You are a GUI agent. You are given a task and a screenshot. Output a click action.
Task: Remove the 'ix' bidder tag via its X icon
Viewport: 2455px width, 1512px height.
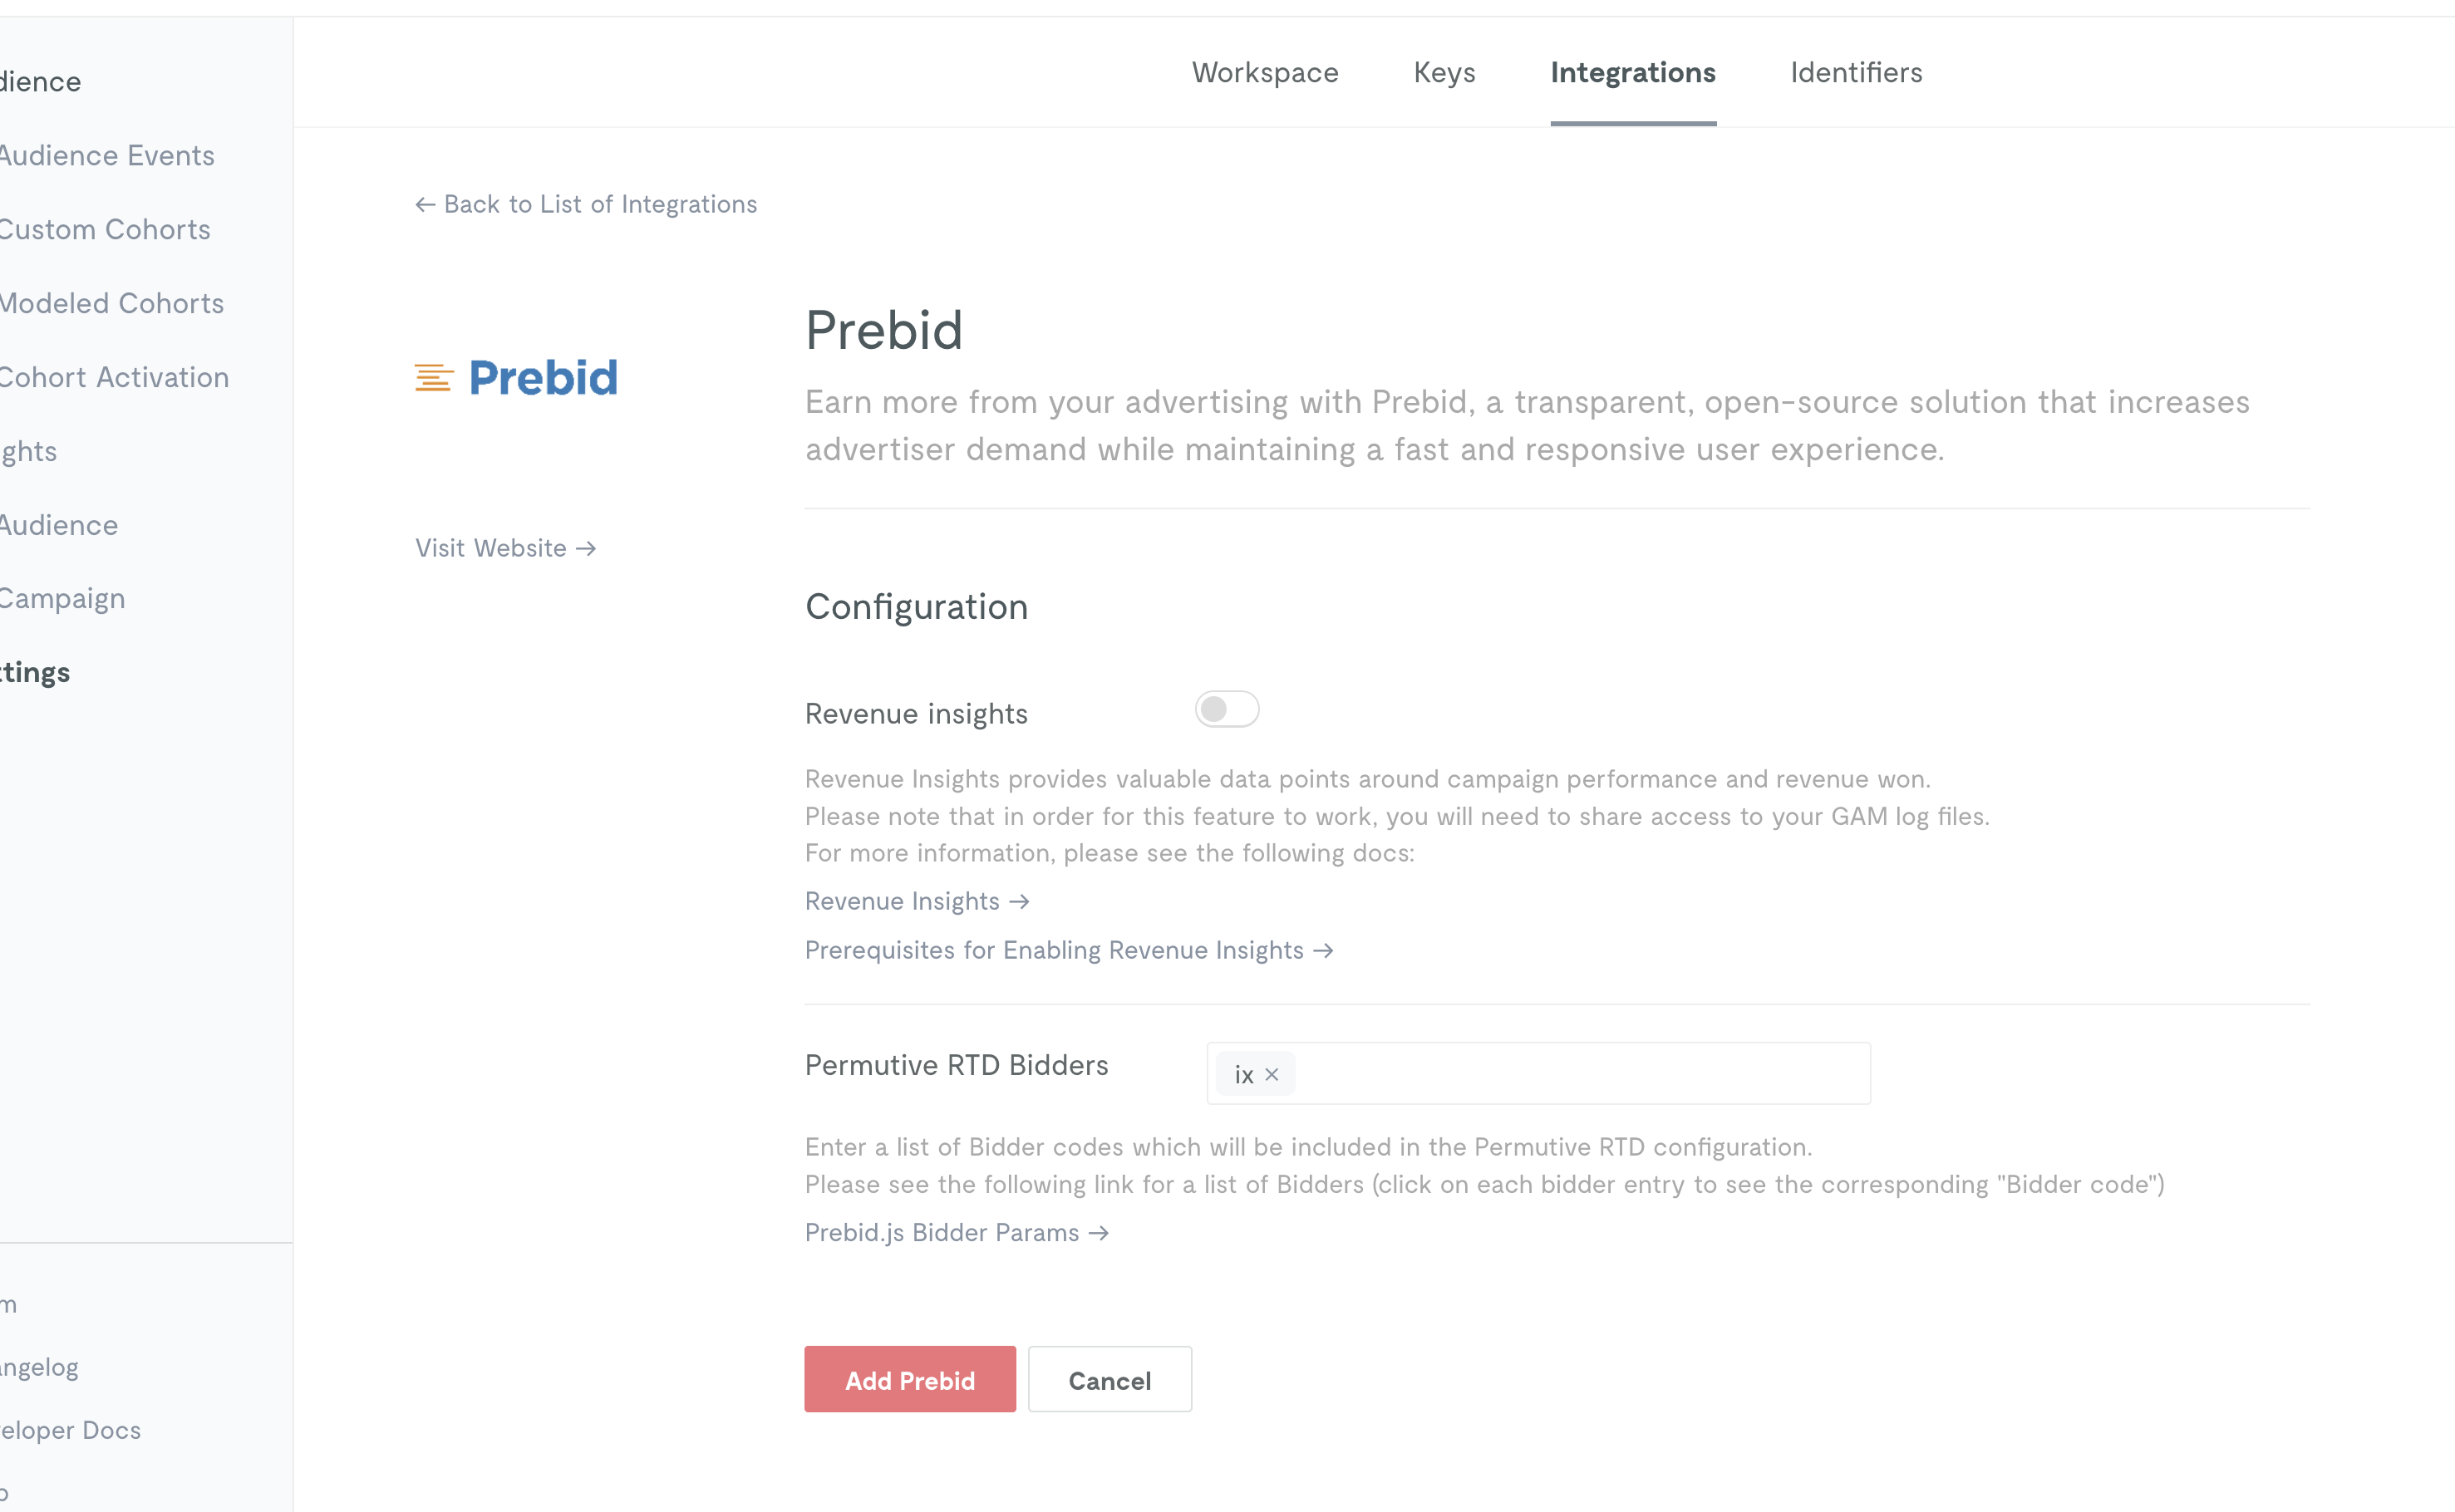tap(1272, 1074)
